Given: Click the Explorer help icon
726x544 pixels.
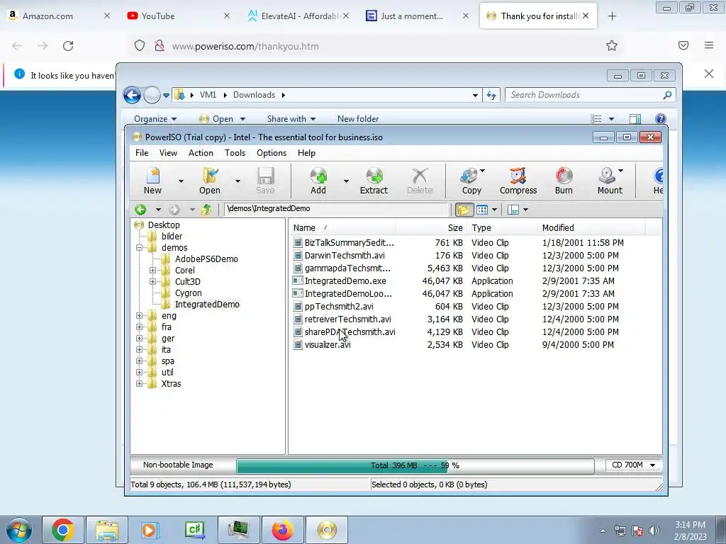Looking at the screenshot, I should pyautogui.click(x=661, y=119).
